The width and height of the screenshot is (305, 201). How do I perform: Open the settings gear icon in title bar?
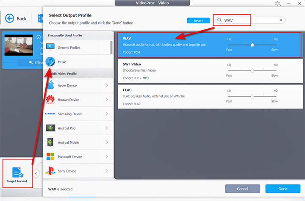[277, 3]
